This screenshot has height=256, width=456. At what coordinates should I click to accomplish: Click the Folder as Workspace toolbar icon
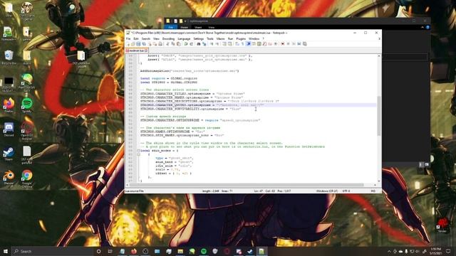269,44
